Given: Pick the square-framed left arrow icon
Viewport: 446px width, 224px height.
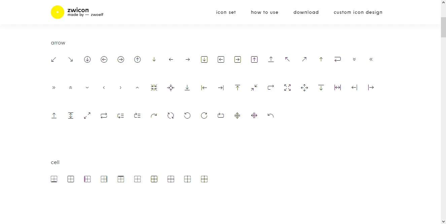Looking at the screenshot, I should (221, 60).
